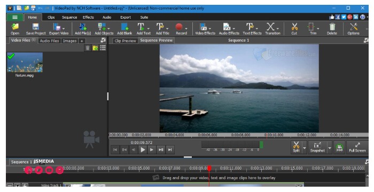Step one frame forward

[152, 149]
